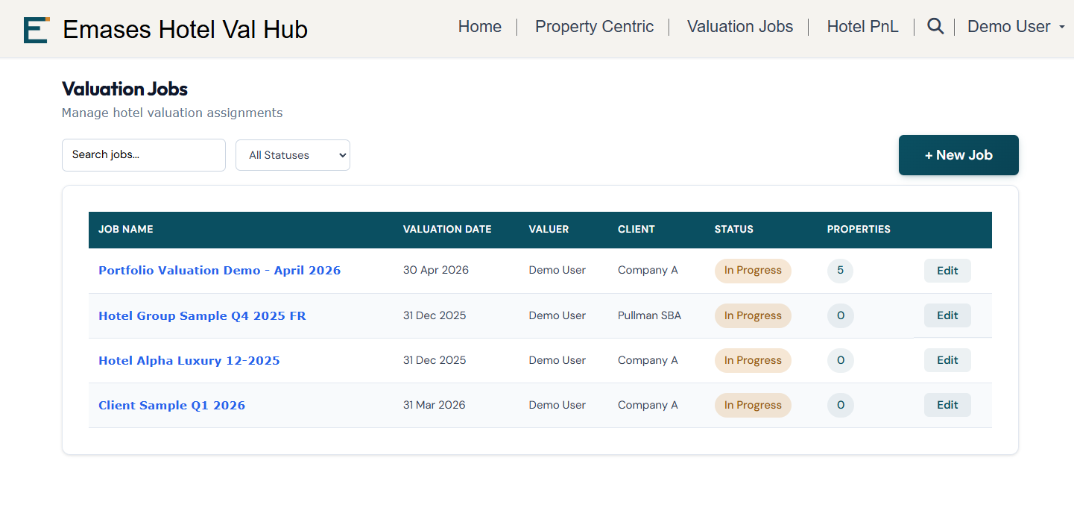The height and width of the screenshot is (522, 1074).
Task: Edit the Hotel Group Sample Q4 job
Action: point(947,315)
